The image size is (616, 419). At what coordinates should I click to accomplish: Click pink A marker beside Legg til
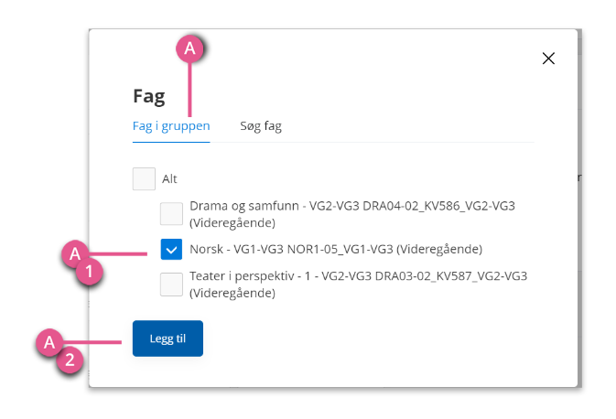(x=49, y=342)
